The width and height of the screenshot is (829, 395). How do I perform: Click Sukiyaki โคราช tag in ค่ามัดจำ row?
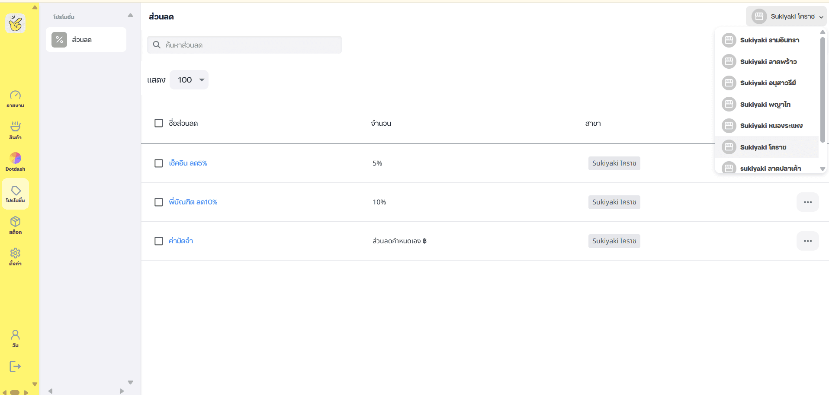click(x=614, y=241)
